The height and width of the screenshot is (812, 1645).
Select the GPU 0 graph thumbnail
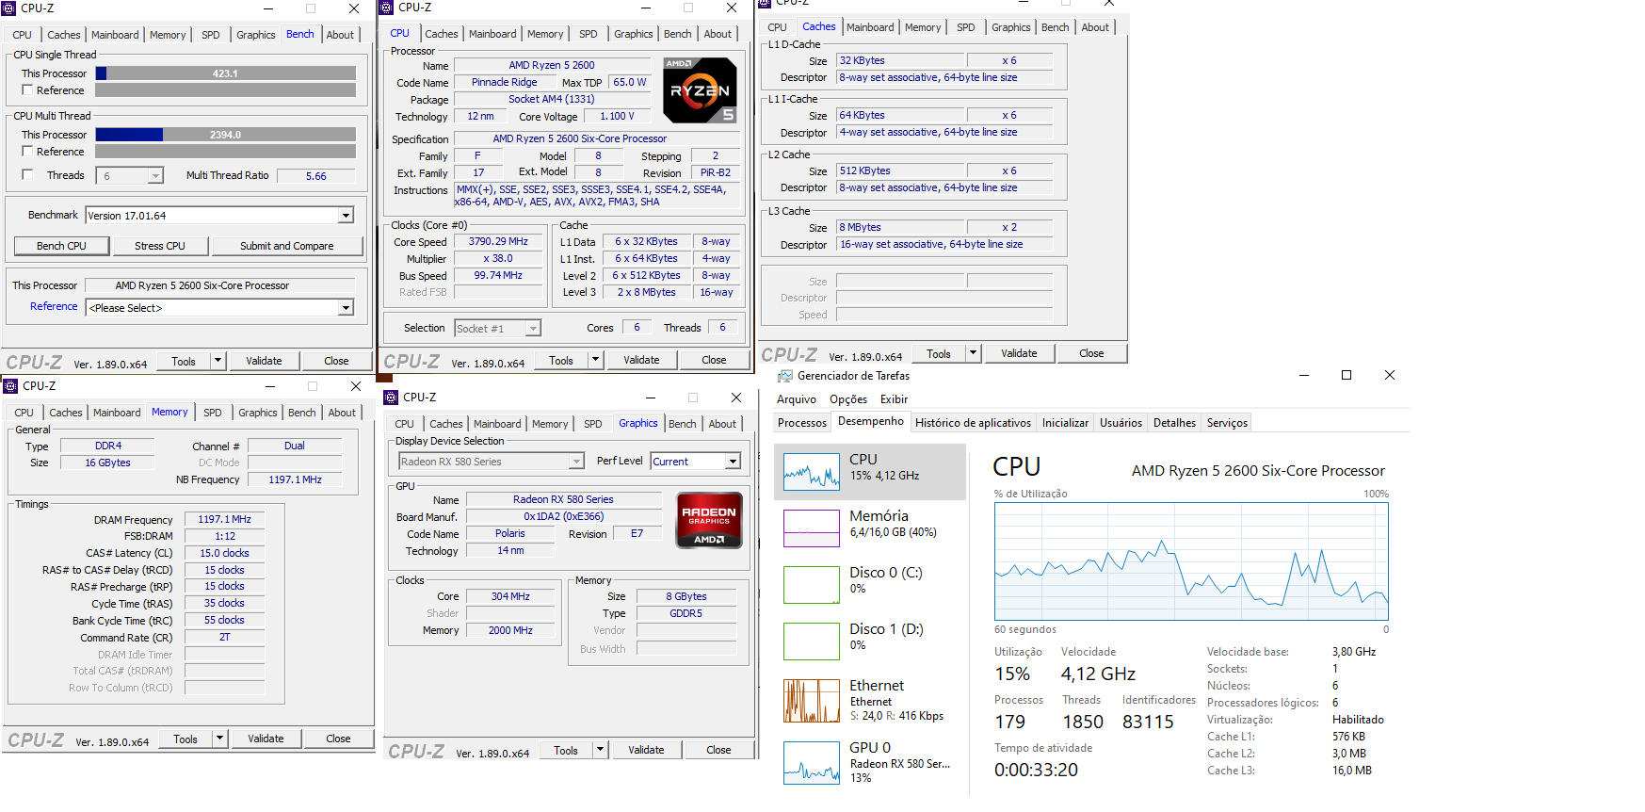click(x=811, y=762)
